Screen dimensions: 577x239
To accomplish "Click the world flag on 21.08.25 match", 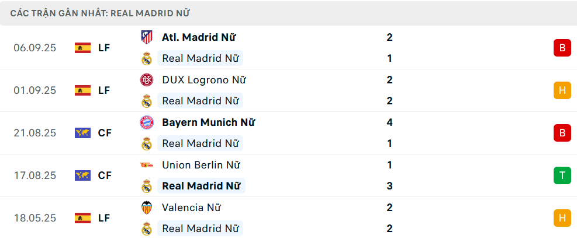I will tap(82, 133).
